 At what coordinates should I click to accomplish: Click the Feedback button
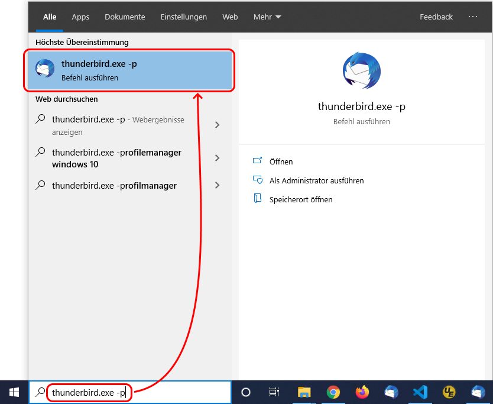tap(436, 17)
